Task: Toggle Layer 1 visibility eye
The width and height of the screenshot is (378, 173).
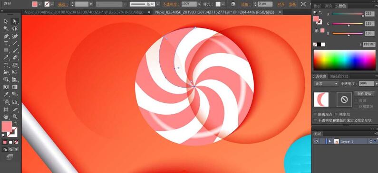Action: 316,142
